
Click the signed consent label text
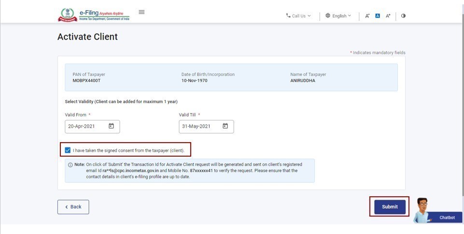click(x=129, y=150)
